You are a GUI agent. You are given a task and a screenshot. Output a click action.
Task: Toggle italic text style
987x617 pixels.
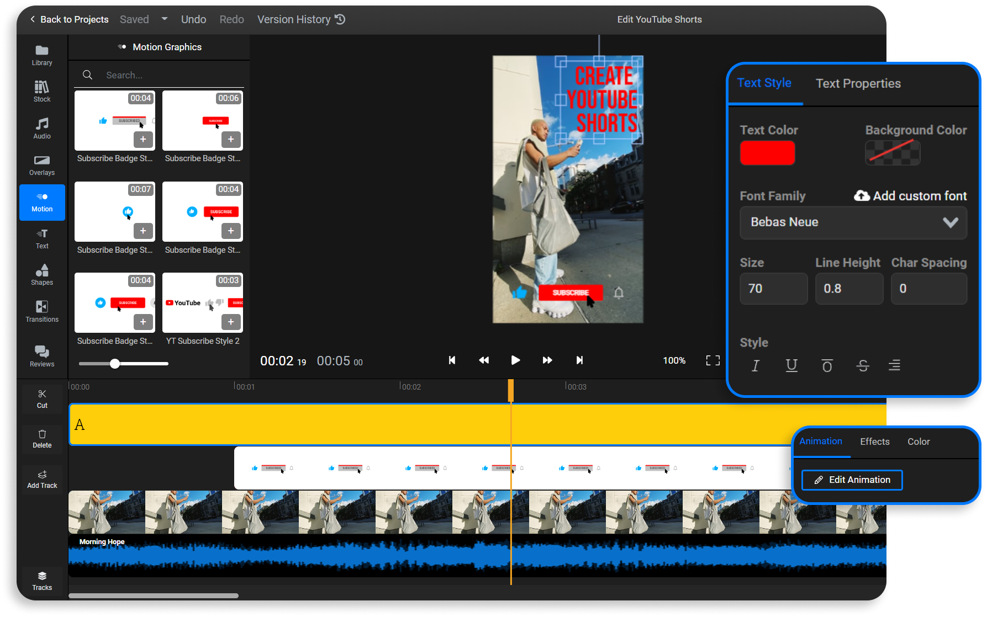755,365
